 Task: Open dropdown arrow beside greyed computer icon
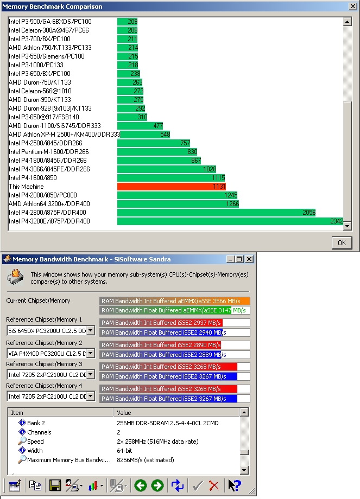pos(126,486)
